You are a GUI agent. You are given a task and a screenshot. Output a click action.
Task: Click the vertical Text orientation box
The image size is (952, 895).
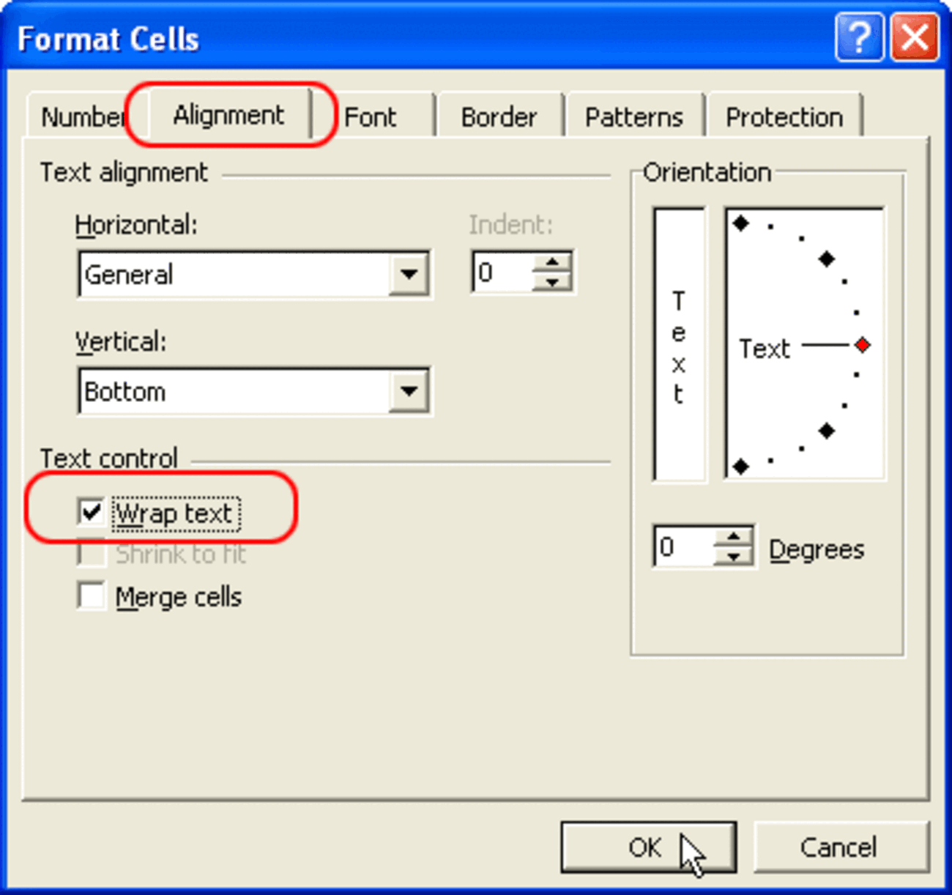[679, 344]
